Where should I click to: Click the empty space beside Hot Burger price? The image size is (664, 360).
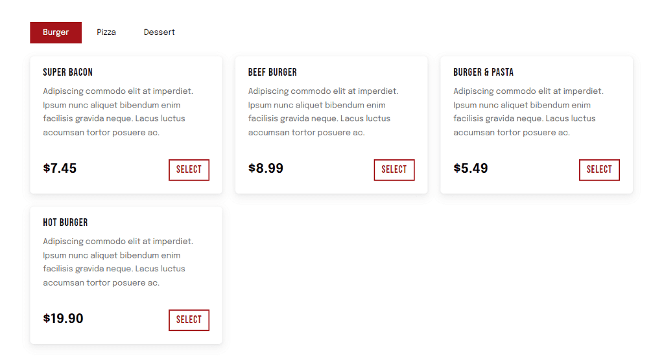pyautogui.click(x=126, y=319)
